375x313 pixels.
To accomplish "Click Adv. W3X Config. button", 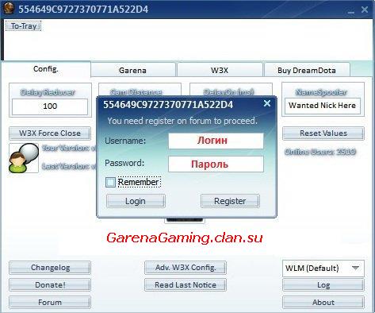I will (x=186, y=268).
